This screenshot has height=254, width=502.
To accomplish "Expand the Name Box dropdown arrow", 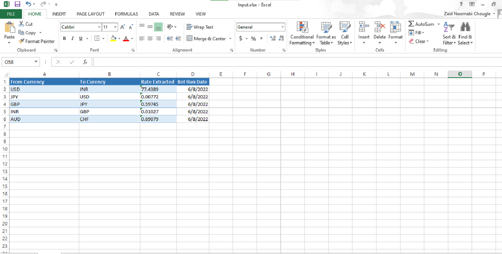I will [36, 62].
